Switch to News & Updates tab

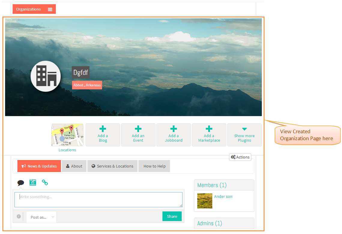pyautogui.click(x=39, y=166)
